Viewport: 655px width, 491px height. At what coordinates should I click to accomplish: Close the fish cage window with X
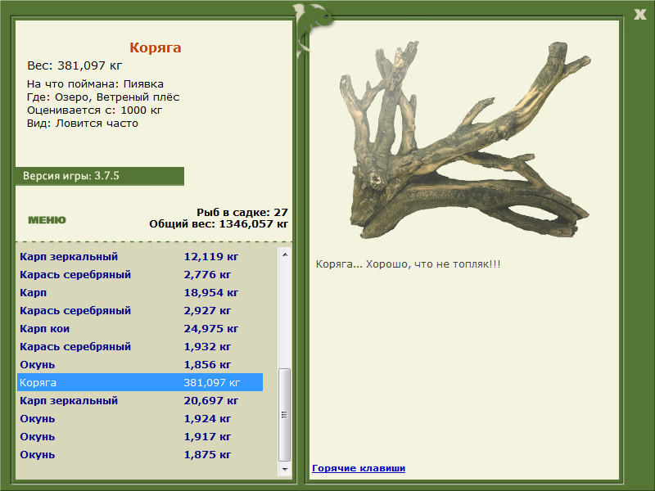coord(639,15)
